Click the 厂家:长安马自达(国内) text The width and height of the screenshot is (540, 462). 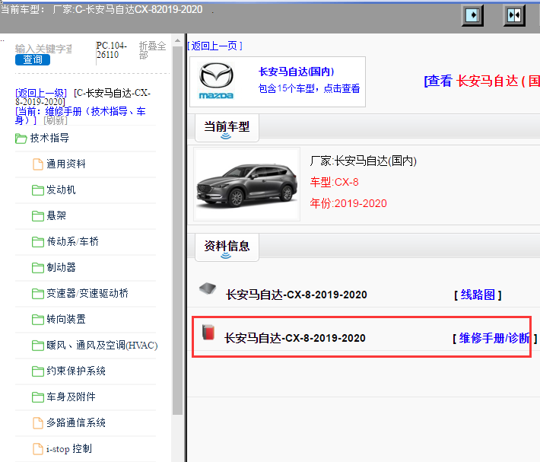[x=364, y=161]
